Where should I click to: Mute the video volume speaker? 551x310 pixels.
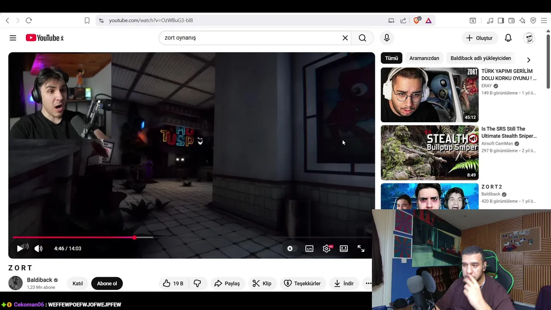tap(38, 248)
